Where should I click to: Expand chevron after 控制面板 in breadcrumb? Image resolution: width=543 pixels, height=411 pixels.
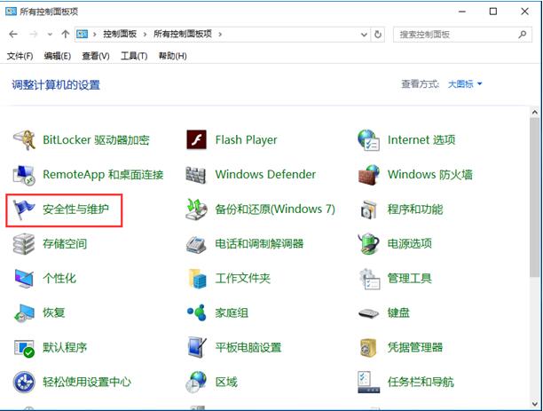[x=145, y=35]
